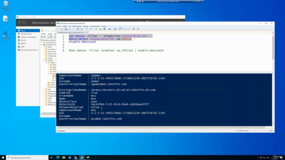Click the Cut scissors icon in ISE toolbar
Screen dimensions: 285x160
70,29
